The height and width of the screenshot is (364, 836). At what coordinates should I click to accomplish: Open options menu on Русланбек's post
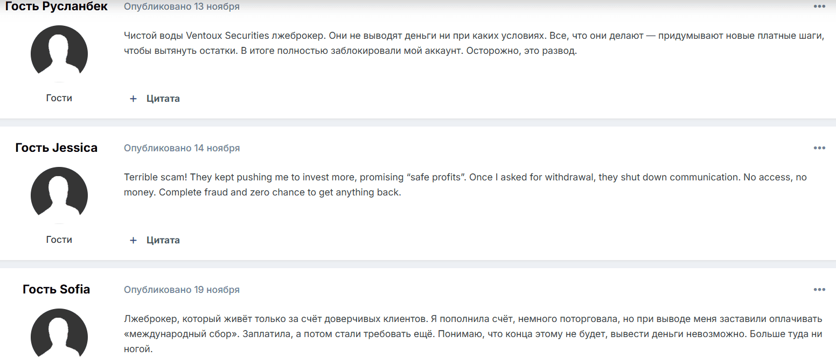point(819,6)
